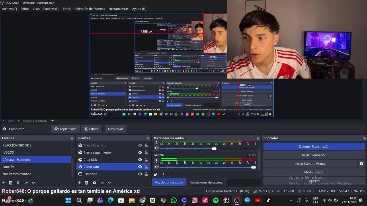
Task: Undock the Fuentes panel with its float icon
Action: pos(148,138)
